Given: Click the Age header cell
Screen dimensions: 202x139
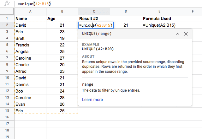Looking at the screenshot, I should click(62, 19).
